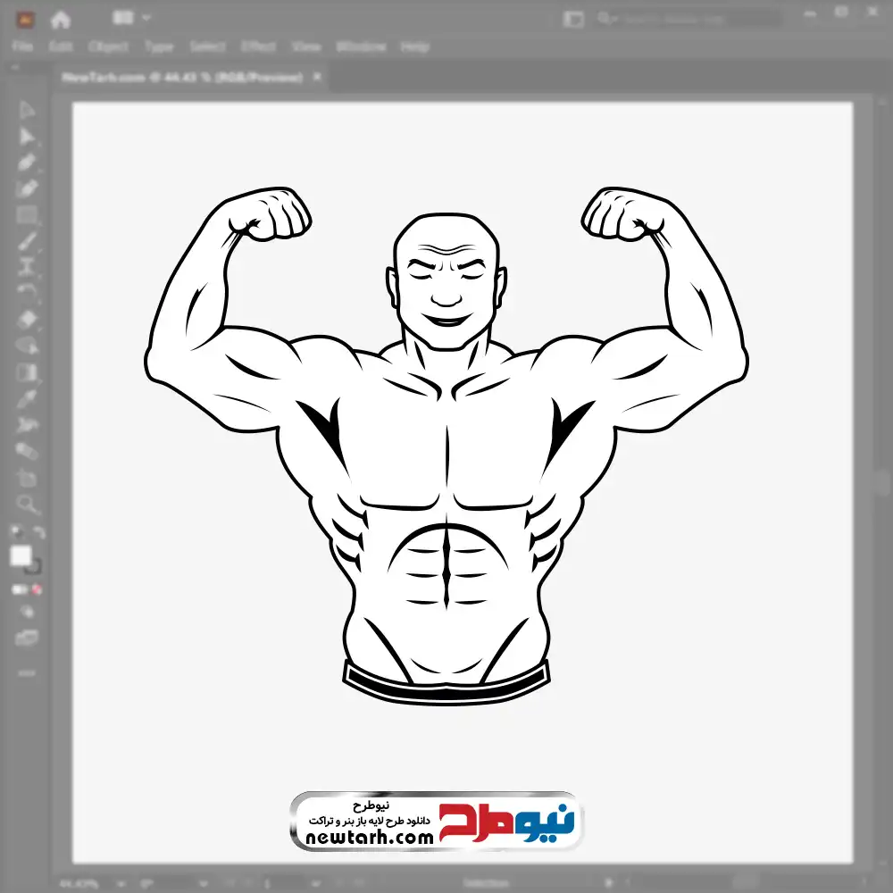Click the white Fill color swatch
The image size is (893, 893).
[21, 556]
